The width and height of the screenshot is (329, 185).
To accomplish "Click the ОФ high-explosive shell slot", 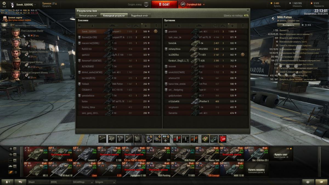I will [x=194, y=139].
